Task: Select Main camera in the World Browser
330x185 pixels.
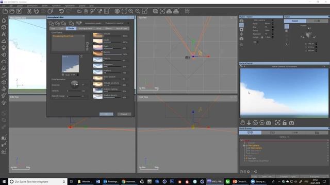Action: 254,145
